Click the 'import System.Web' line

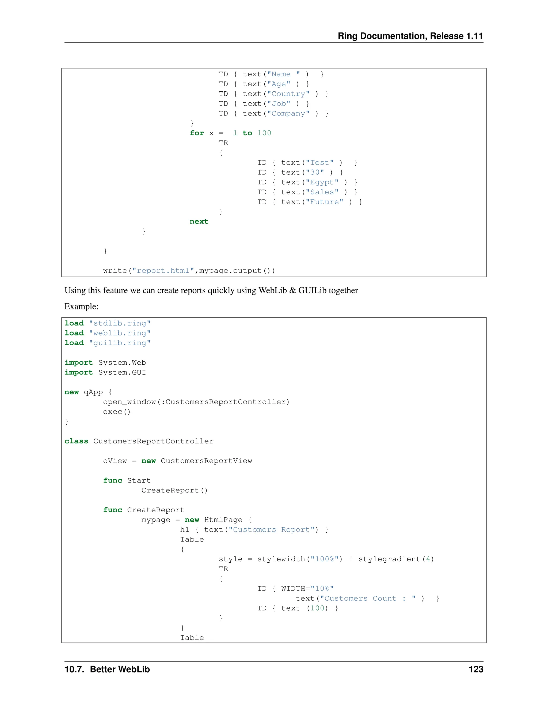(105, 363)
